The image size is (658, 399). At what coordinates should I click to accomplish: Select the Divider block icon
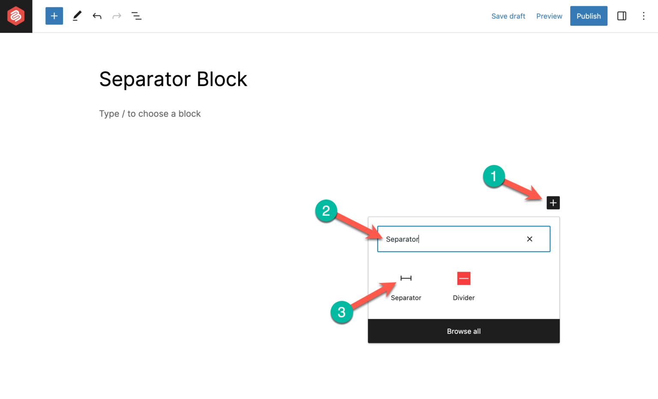[464, 278]
